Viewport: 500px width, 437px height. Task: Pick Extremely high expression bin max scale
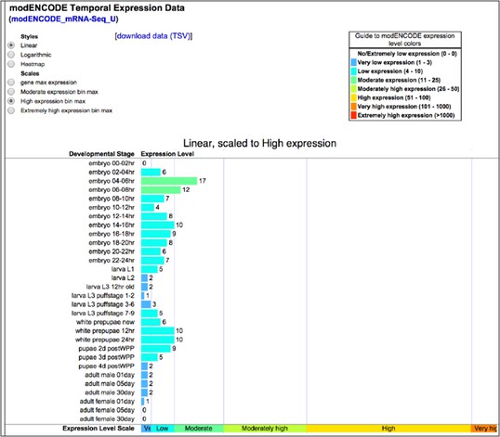click(11, 110)
